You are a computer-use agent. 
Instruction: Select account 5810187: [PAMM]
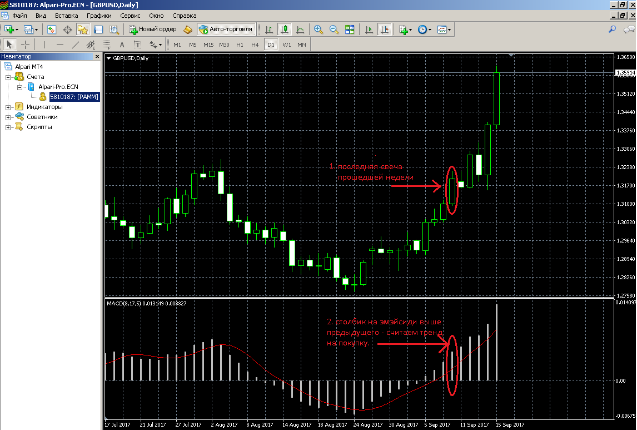pos(74,97)
